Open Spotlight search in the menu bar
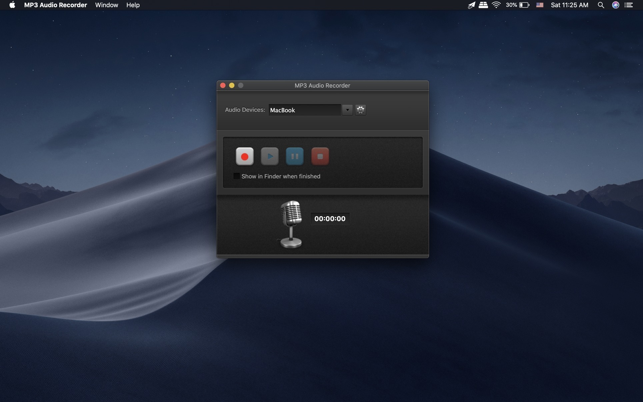643x402 pixels. point(601,5)
